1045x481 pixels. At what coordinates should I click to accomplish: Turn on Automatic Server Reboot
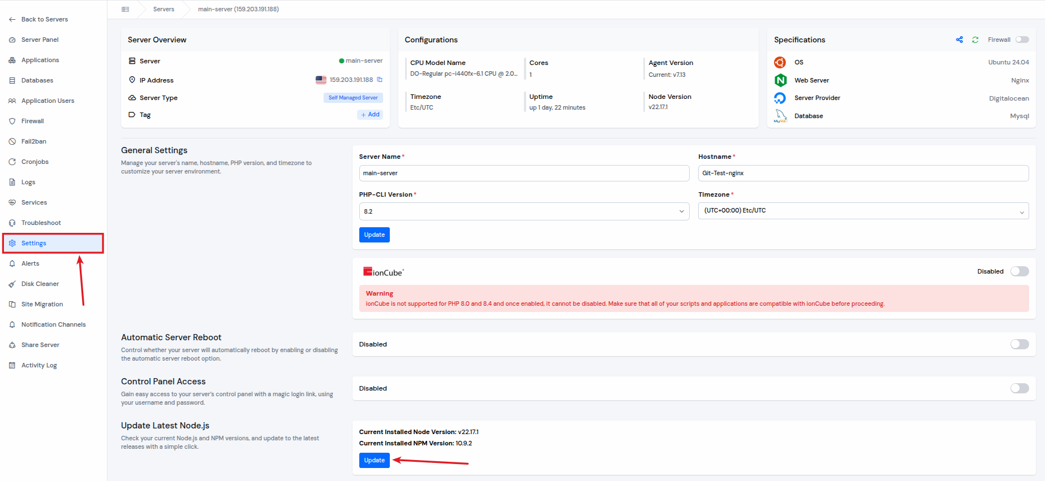[x=1020, y=344]
